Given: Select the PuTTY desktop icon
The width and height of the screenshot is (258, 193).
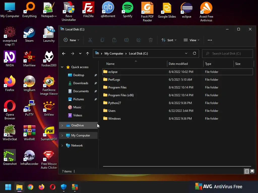Looking at the screenshot, I should [29, 108].
